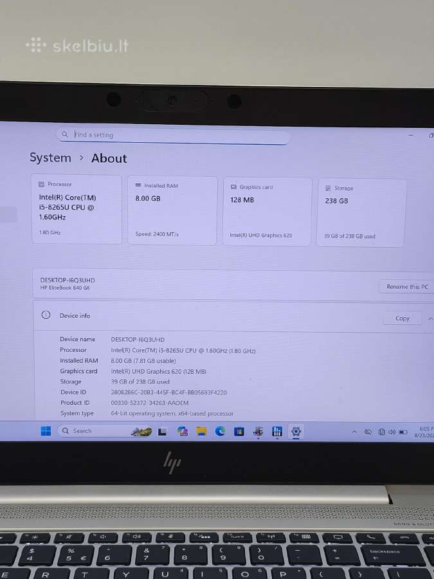434x579 pixels.
Task: Go back to System in breadcrumb
Action: [x=50, y=158]
